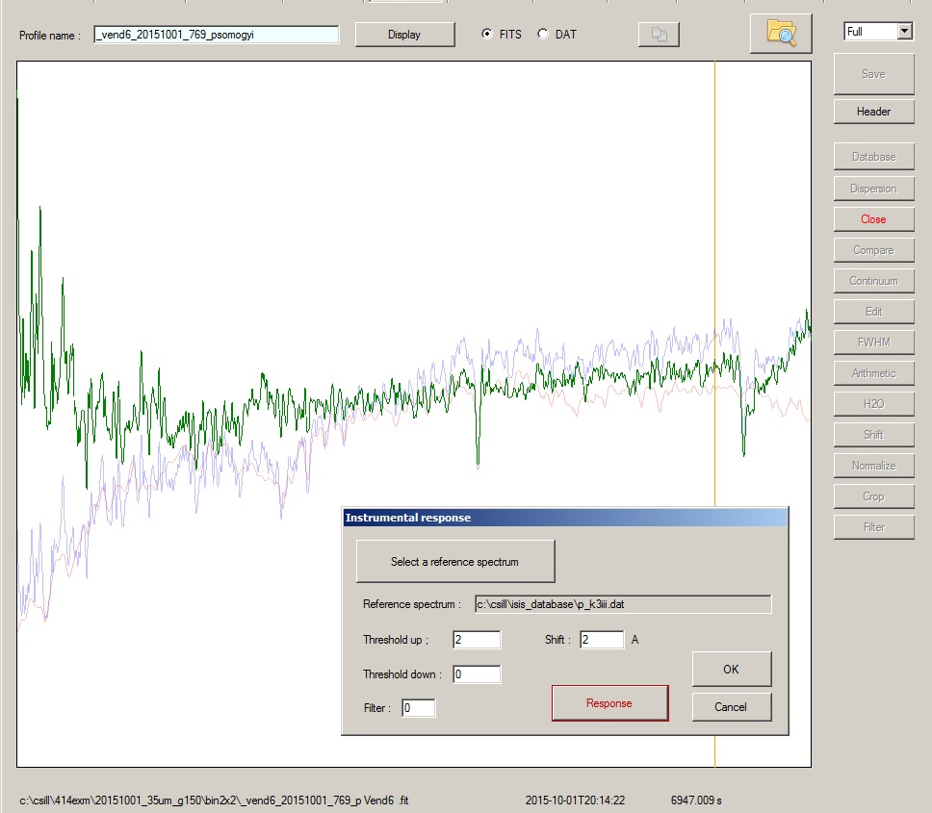Image resolution: width=932 pixels, height=813 pixels.
Task: Click the Reference spectrum path field
Action: click(x=623, y=604)
